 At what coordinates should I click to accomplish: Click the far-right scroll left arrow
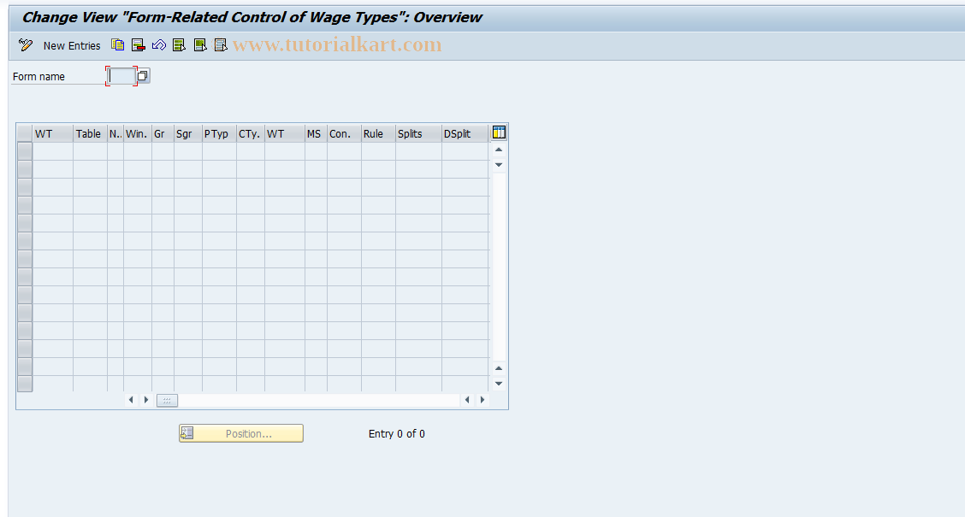click(467, 400)
